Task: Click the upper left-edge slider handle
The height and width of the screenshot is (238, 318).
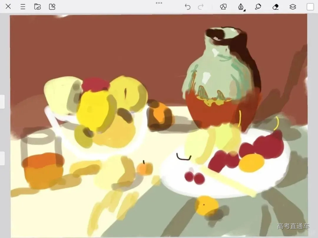Action: (2, 102)
